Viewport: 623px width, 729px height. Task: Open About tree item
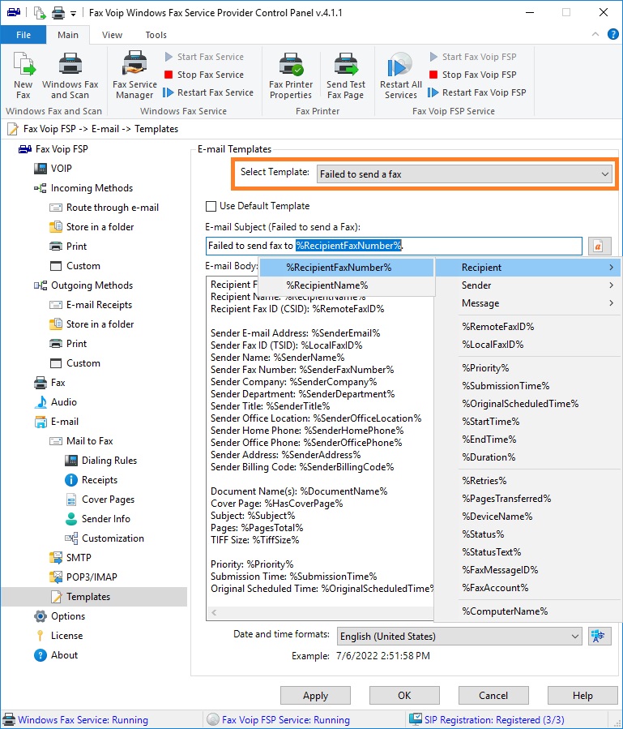[x=64, y=655]
